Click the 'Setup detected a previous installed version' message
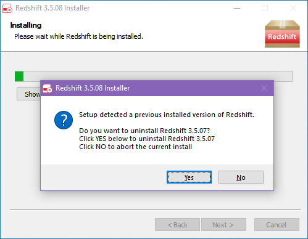The height and width of the screenshot is (239, 308). pos(167,115)
